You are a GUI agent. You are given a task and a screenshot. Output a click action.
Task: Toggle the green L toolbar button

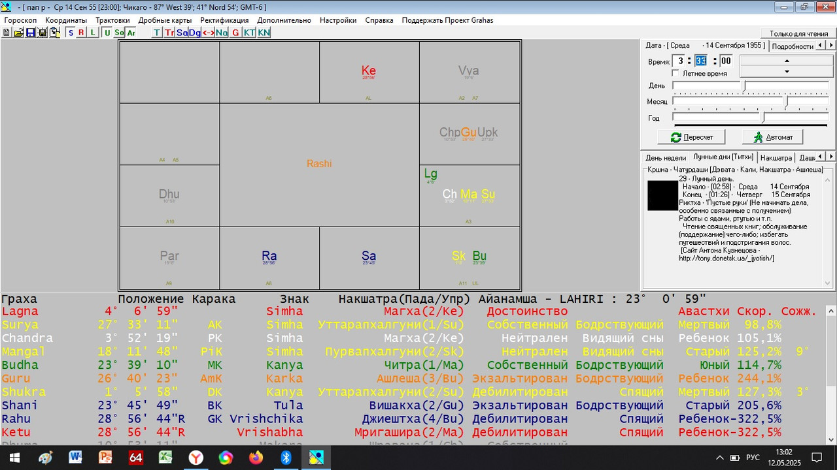(x=94, y=33)
